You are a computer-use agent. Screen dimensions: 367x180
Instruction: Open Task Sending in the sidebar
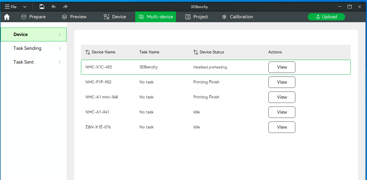click(x=33, y=48)
